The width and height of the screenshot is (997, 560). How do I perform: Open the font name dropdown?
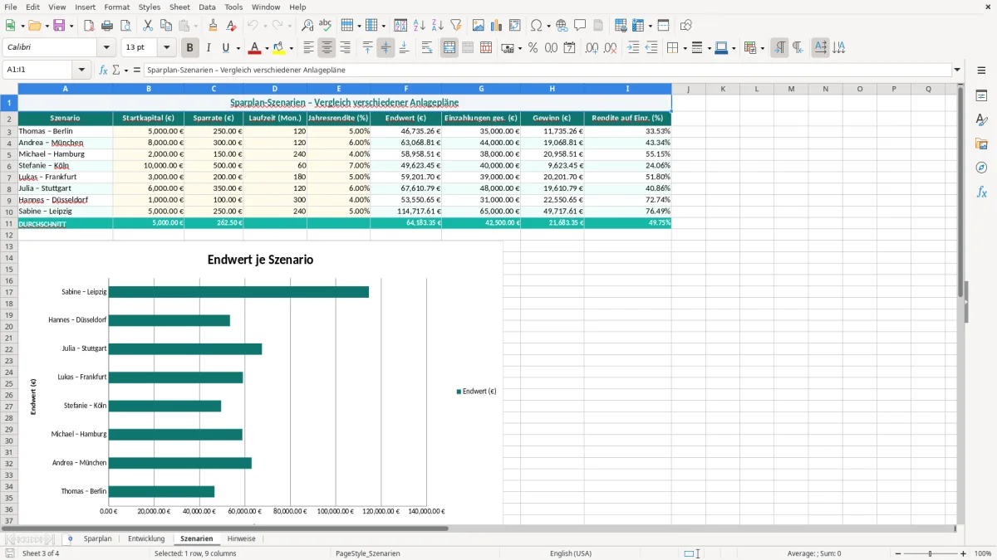[106, 48]
